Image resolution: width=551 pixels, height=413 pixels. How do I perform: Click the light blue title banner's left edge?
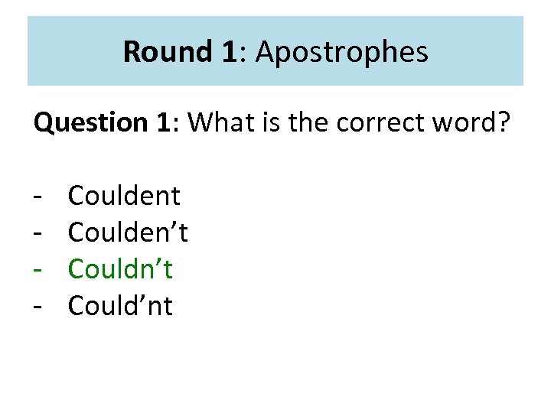point(34,51)
